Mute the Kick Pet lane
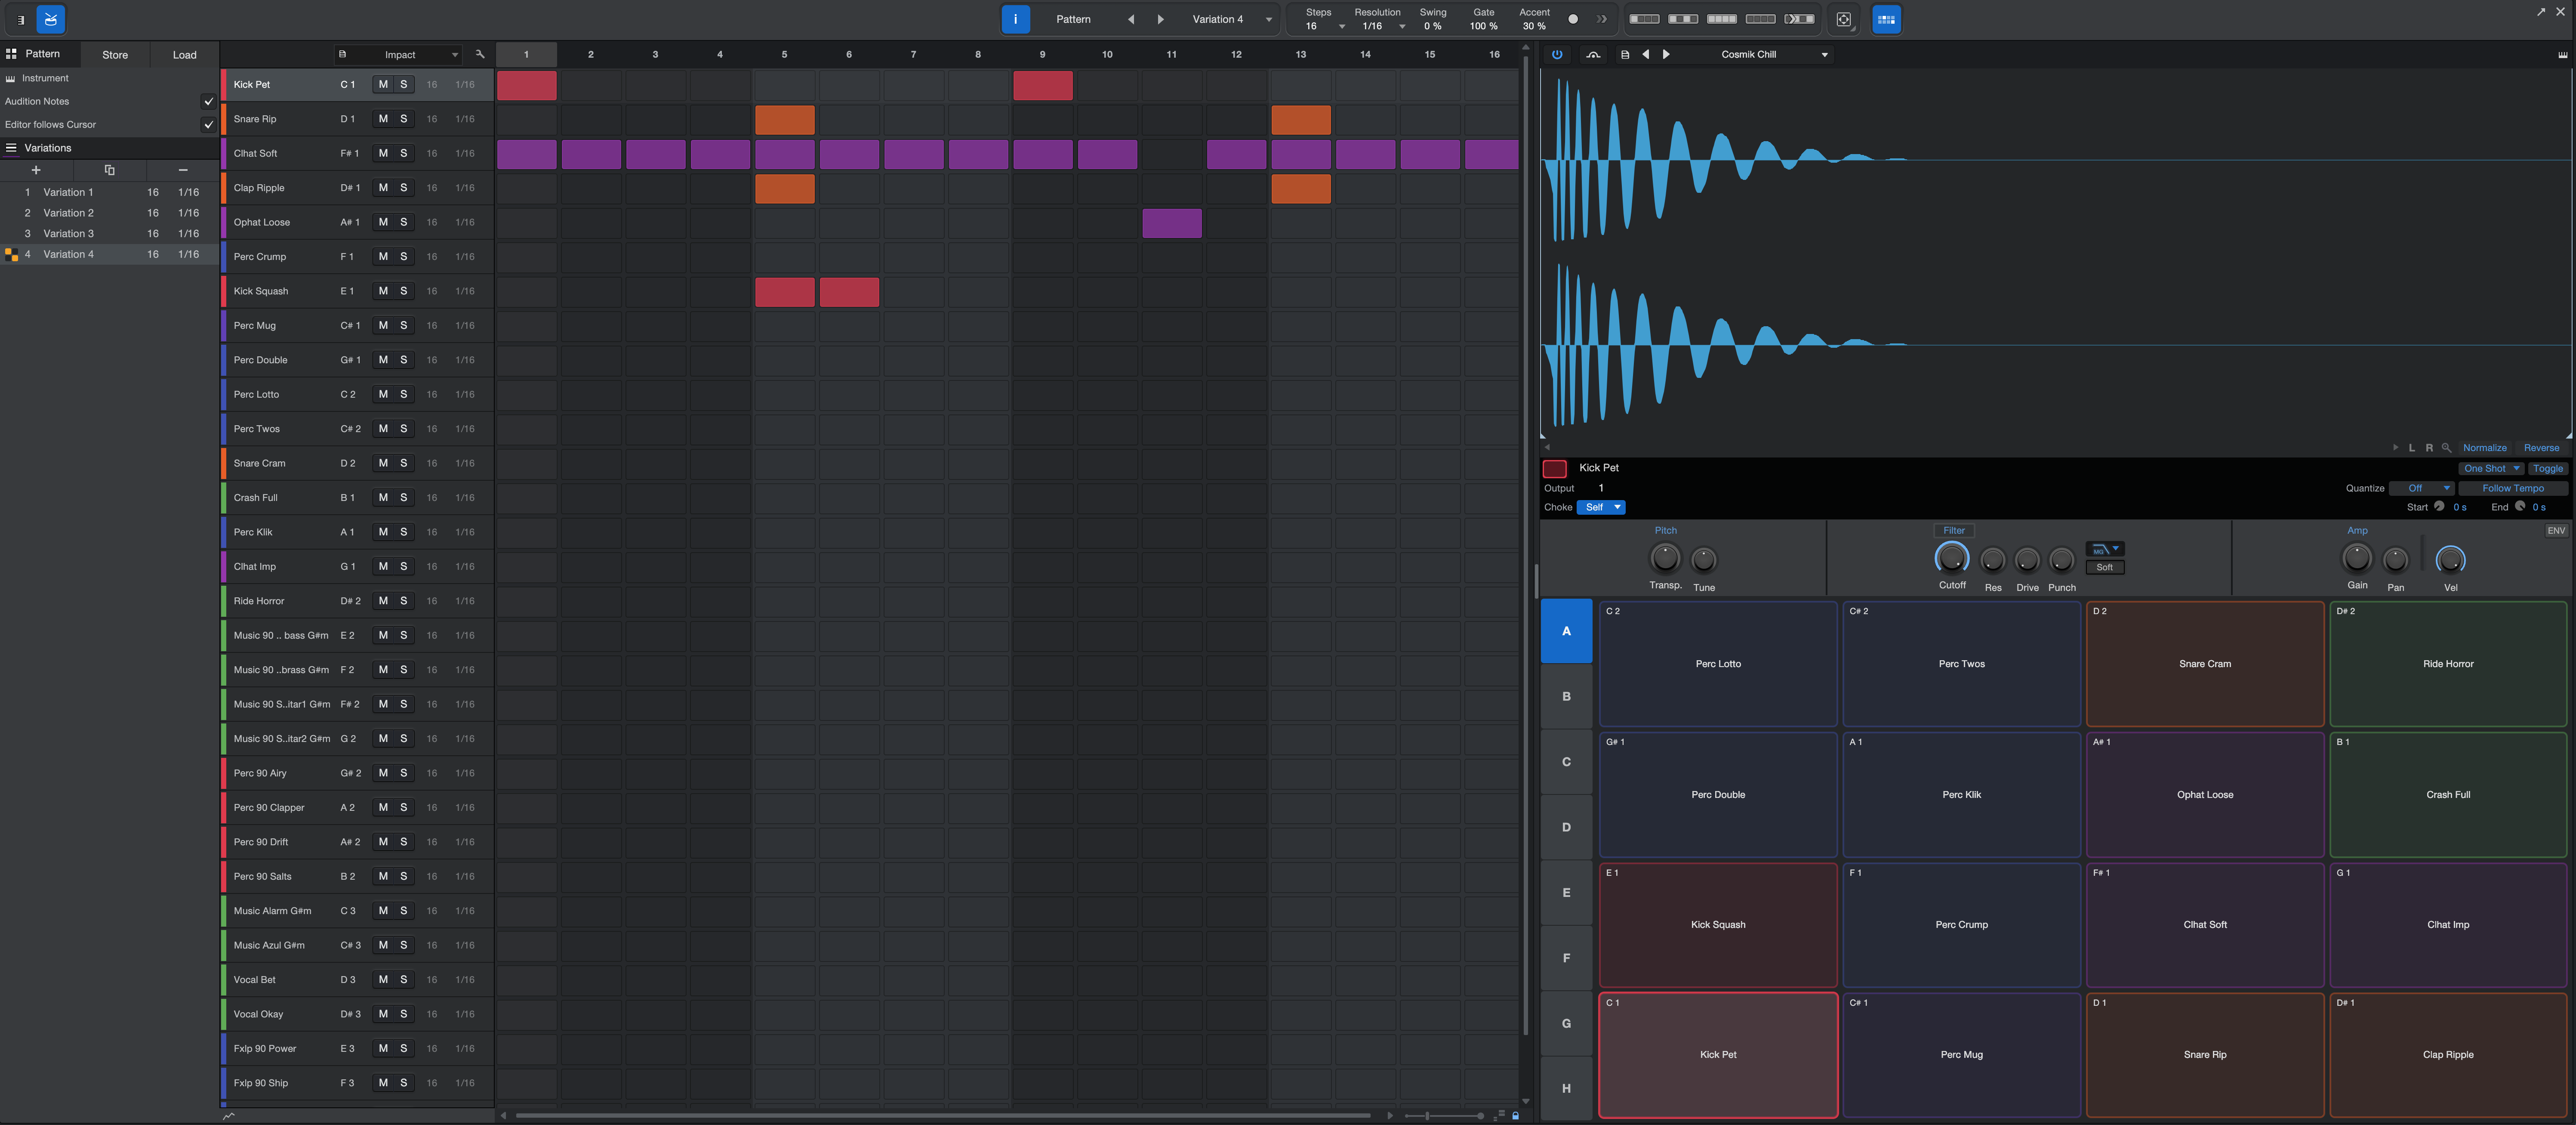2576x1125 pixels. coord(383,84)
